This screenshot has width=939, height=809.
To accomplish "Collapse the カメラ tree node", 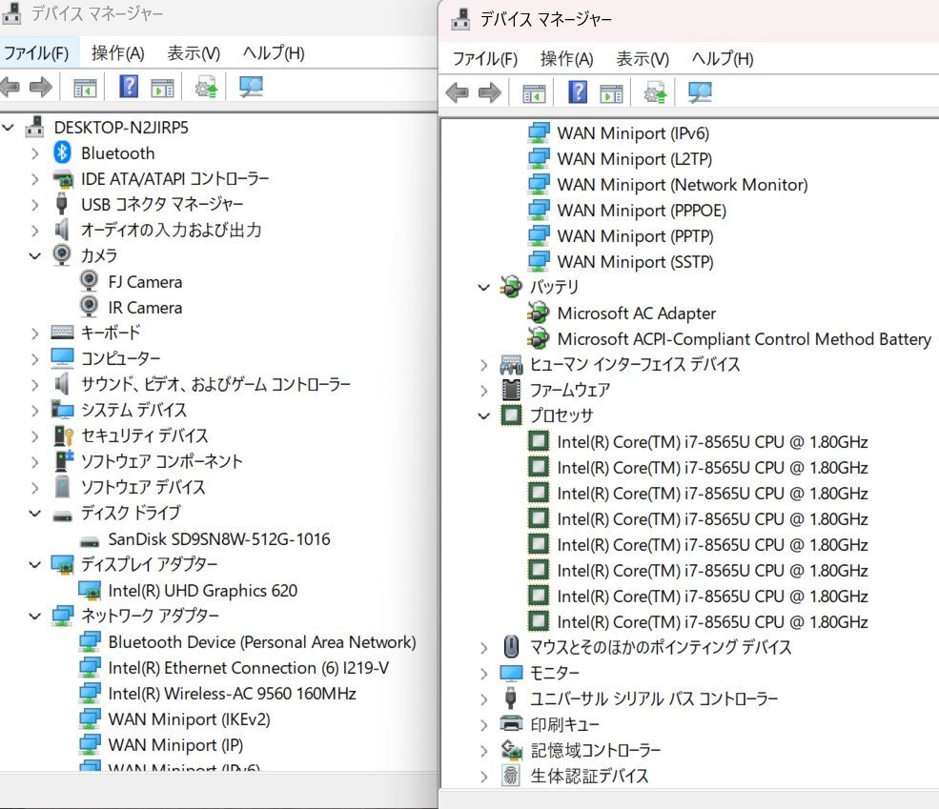I will 35,255.
